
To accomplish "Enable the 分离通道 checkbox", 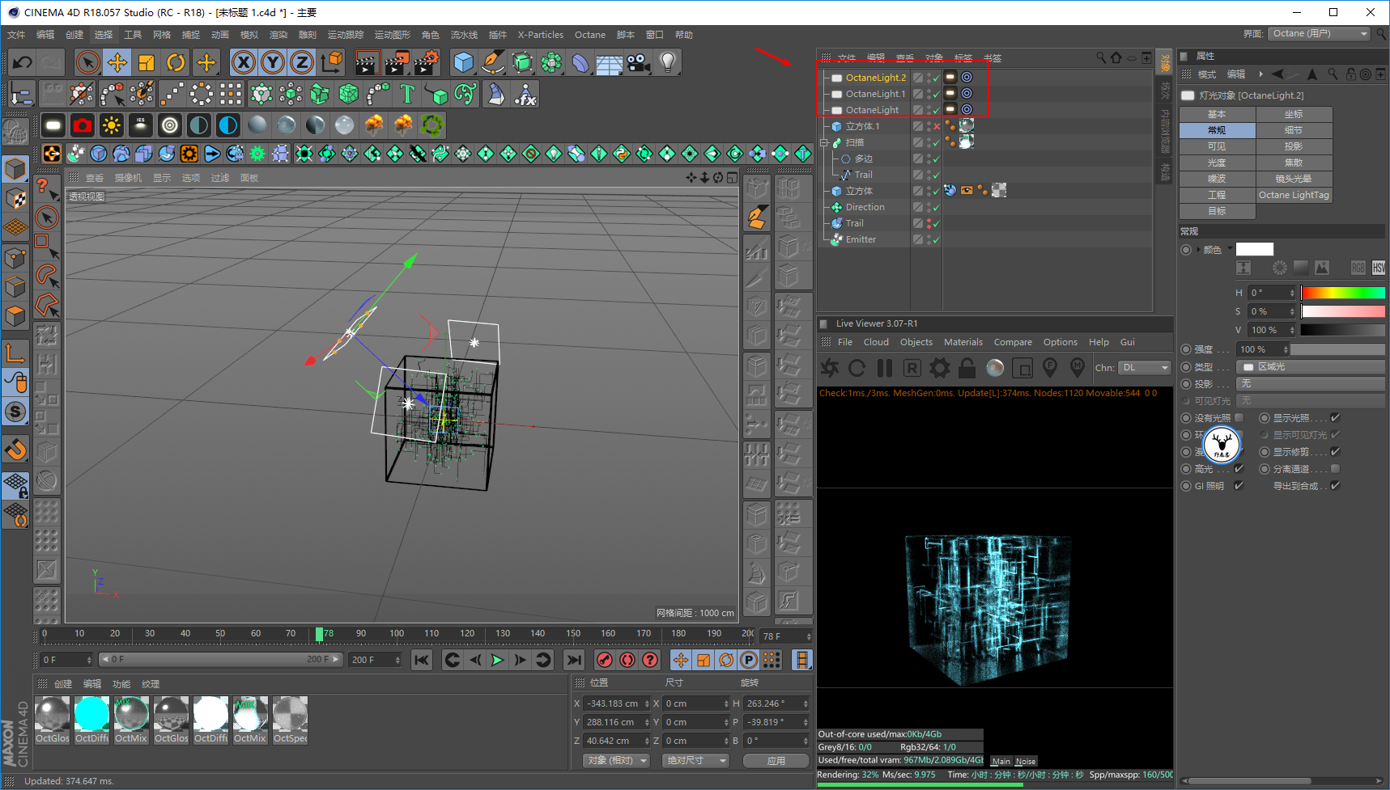I will (x=1335, y=469).
